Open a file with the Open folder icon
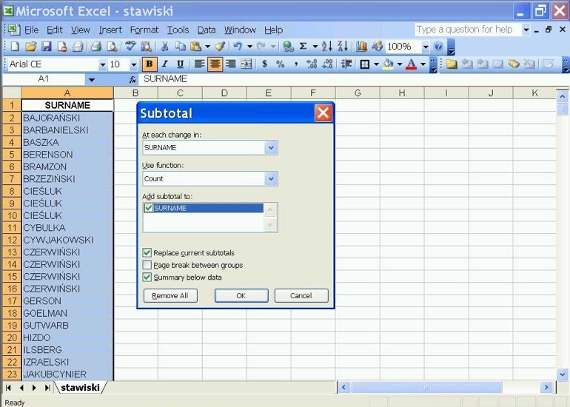Image resolution: width=570 pixels, height=407 pixels. [31, 47]
